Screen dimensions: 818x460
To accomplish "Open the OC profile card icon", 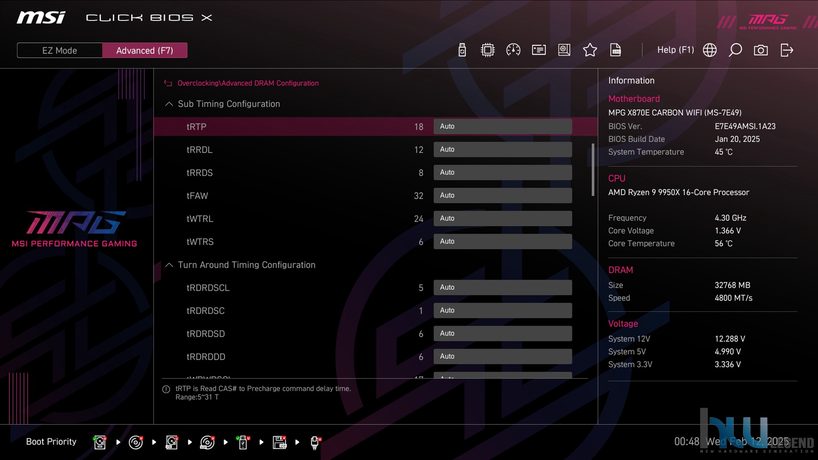I will [x=539, y=50].
